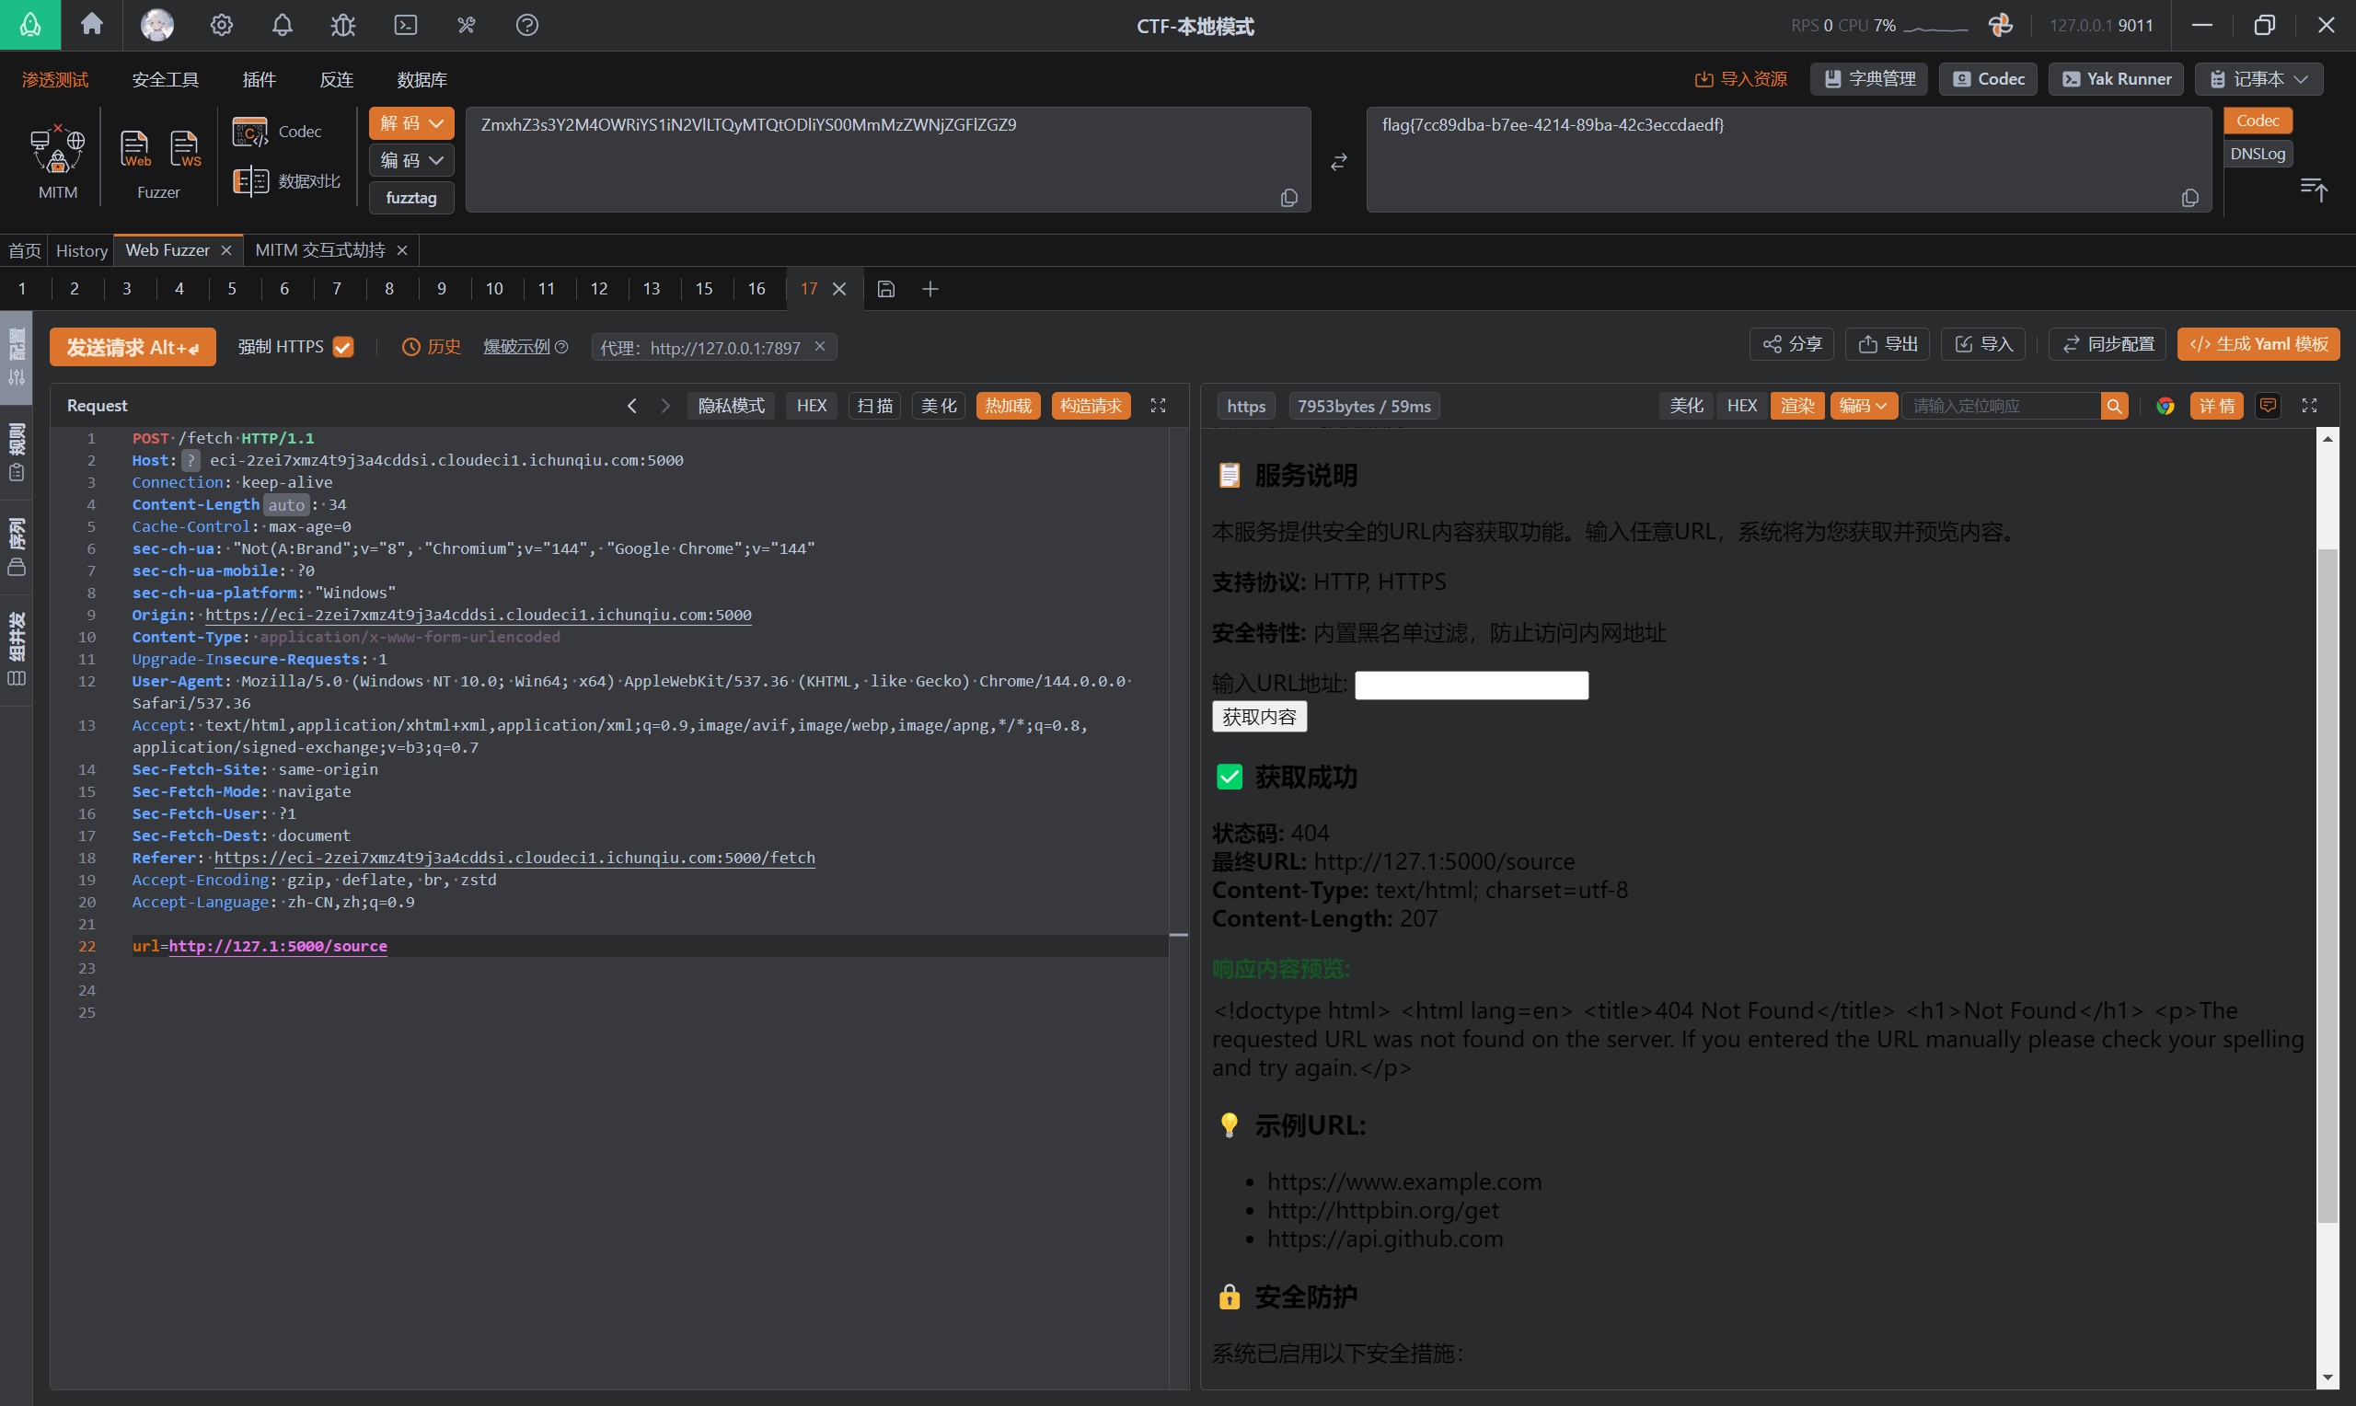Swap codec input and output
The height and width of the screenshot is (1406, 2356).
point(1338,162)
